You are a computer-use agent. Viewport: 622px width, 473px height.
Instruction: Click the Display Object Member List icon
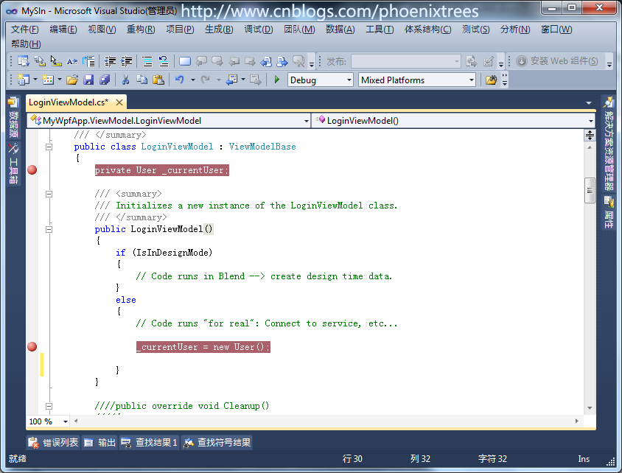coord(24,61)
